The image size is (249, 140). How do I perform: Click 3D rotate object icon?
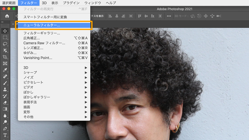click(193, 16)
